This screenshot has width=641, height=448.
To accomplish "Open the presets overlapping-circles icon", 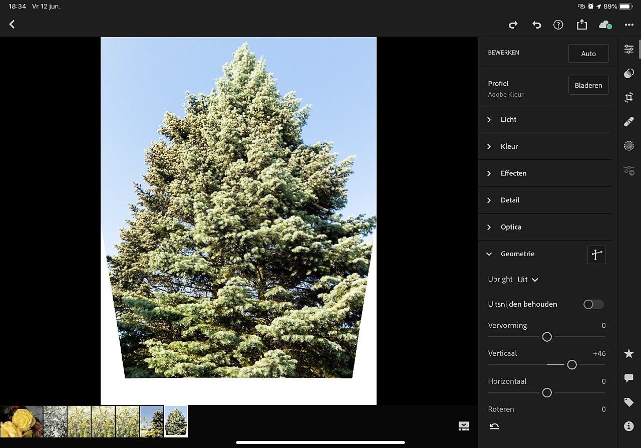I will (629, 74).
